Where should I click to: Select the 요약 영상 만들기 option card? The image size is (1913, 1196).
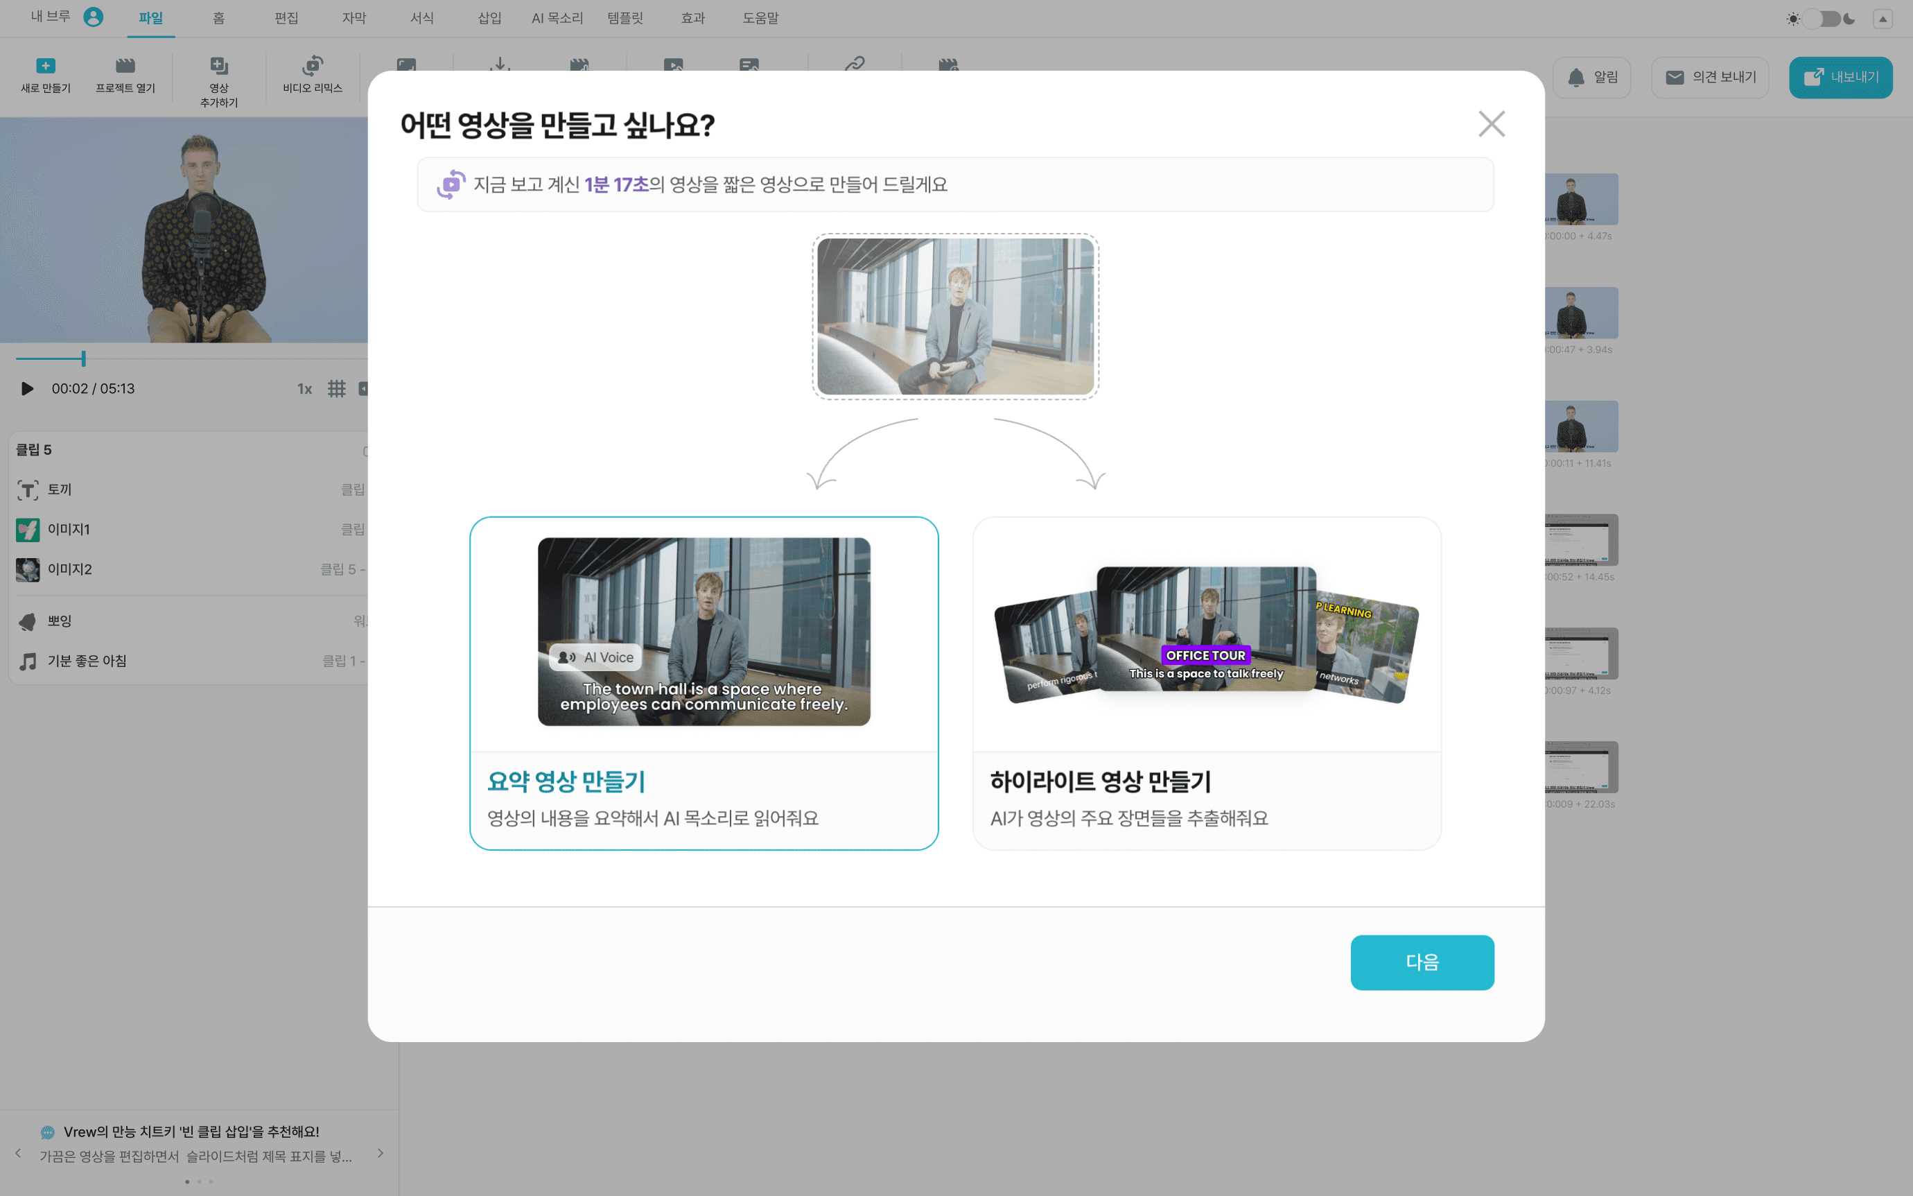tap(704, 684)
